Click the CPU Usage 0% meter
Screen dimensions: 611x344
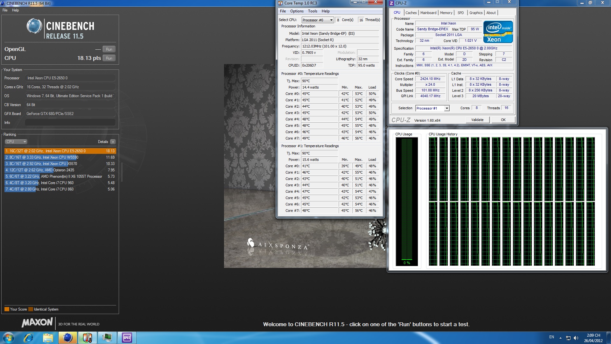(x=406, y=202)
